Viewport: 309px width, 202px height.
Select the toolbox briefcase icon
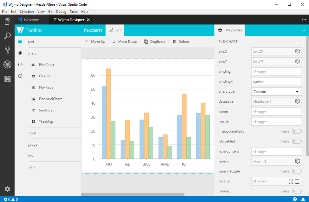click(20, 42)
